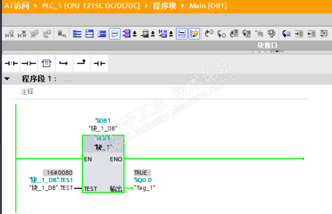Select AT访问 in the breadcrumb
The width and height of the screenshot is (332, 214).
tap(17, 6)
